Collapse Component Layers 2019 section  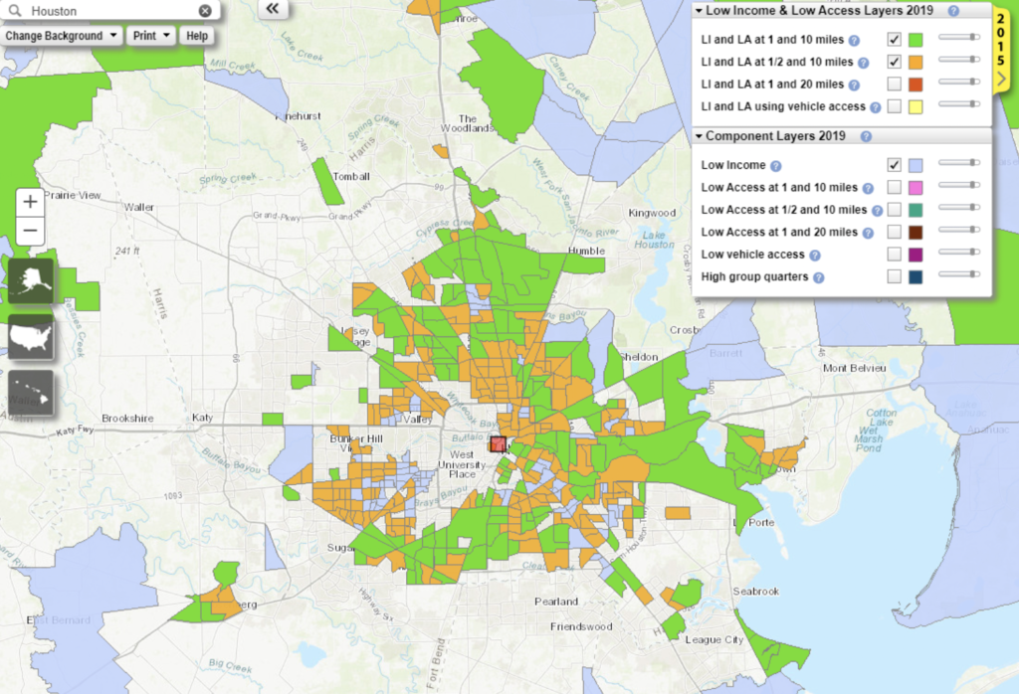click(x=699, y=136)
